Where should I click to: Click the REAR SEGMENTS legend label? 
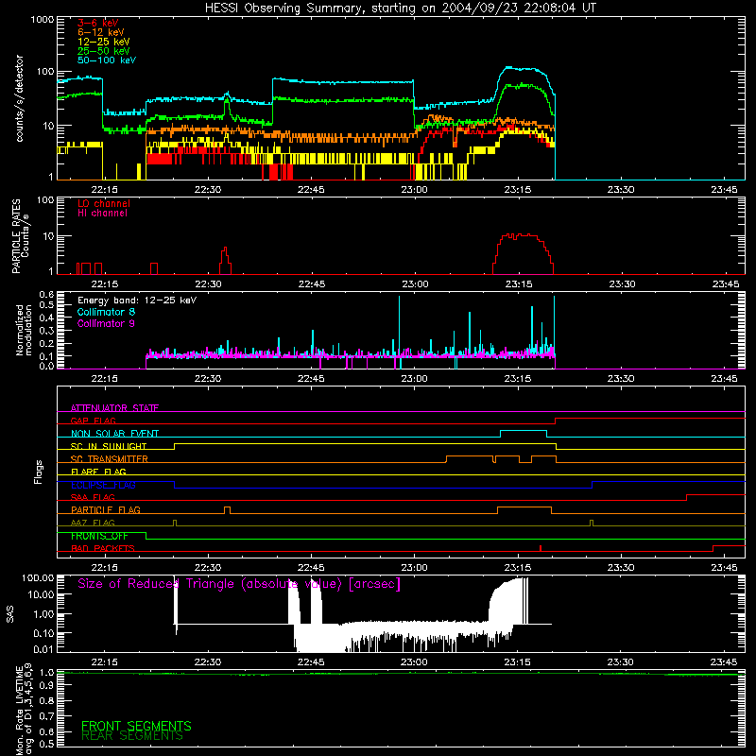point(132,736)
